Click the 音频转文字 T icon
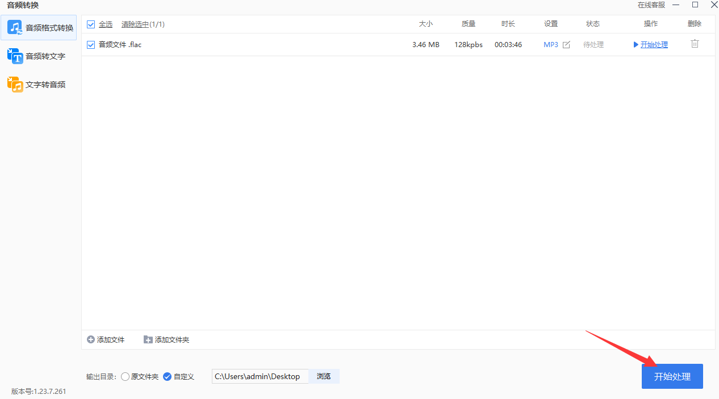The width and height of the screenshot is (719, 399). point(15,56)
